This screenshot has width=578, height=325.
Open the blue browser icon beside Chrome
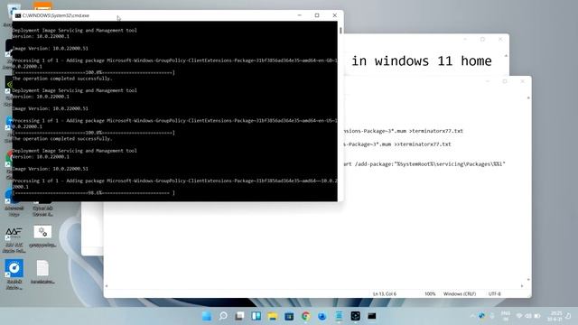pyautogui.click(x=322, y=316)
